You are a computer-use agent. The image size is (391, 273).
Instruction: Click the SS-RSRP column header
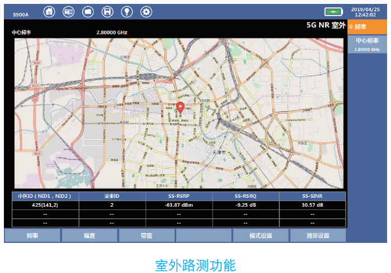tap(179, 196)
